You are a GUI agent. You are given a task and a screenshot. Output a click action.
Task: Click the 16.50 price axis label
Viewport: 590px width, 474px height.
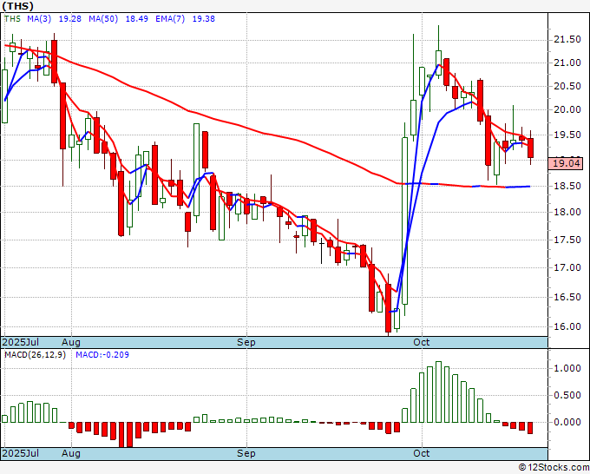(567, 297)
